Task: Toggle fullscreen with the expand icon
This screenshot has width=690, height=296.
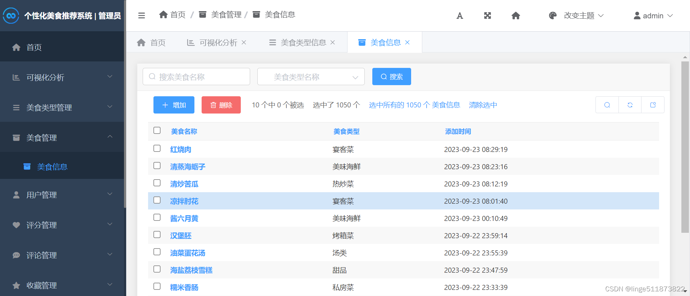Action: click(487, 15)
